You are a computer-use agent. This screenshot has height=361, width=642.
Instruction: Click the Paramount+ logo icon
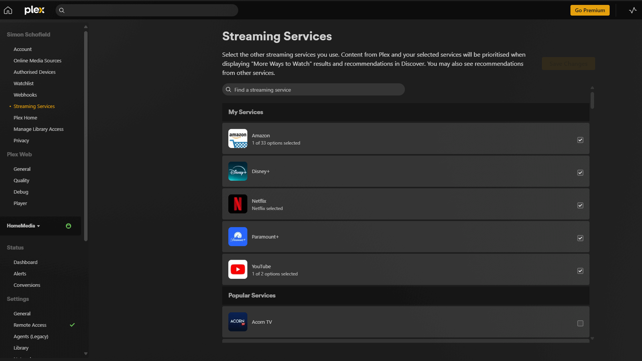click(x=238, y=237)
